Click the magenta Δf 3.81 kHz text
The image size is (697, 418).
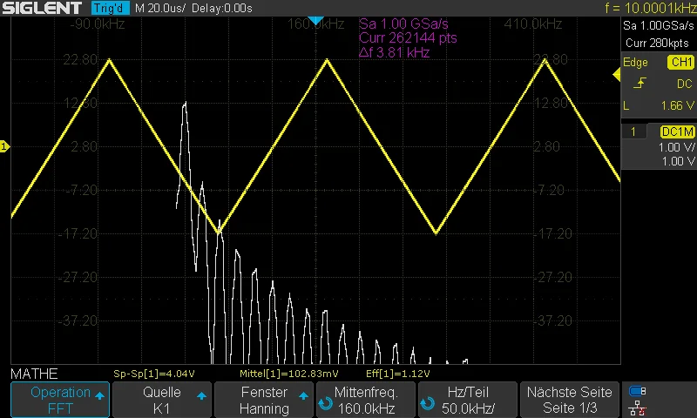tap(395, 52)
